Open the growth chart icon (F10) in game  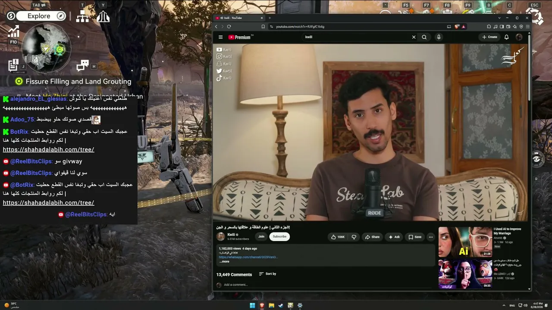[13, 31]
